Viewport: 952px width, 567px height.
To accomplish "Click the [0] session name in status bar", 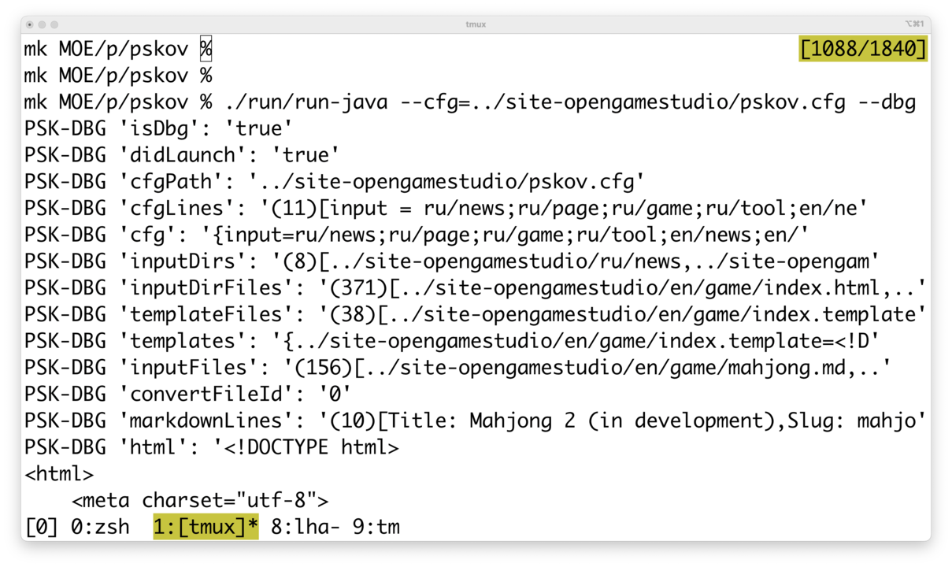I will (42, 526).
